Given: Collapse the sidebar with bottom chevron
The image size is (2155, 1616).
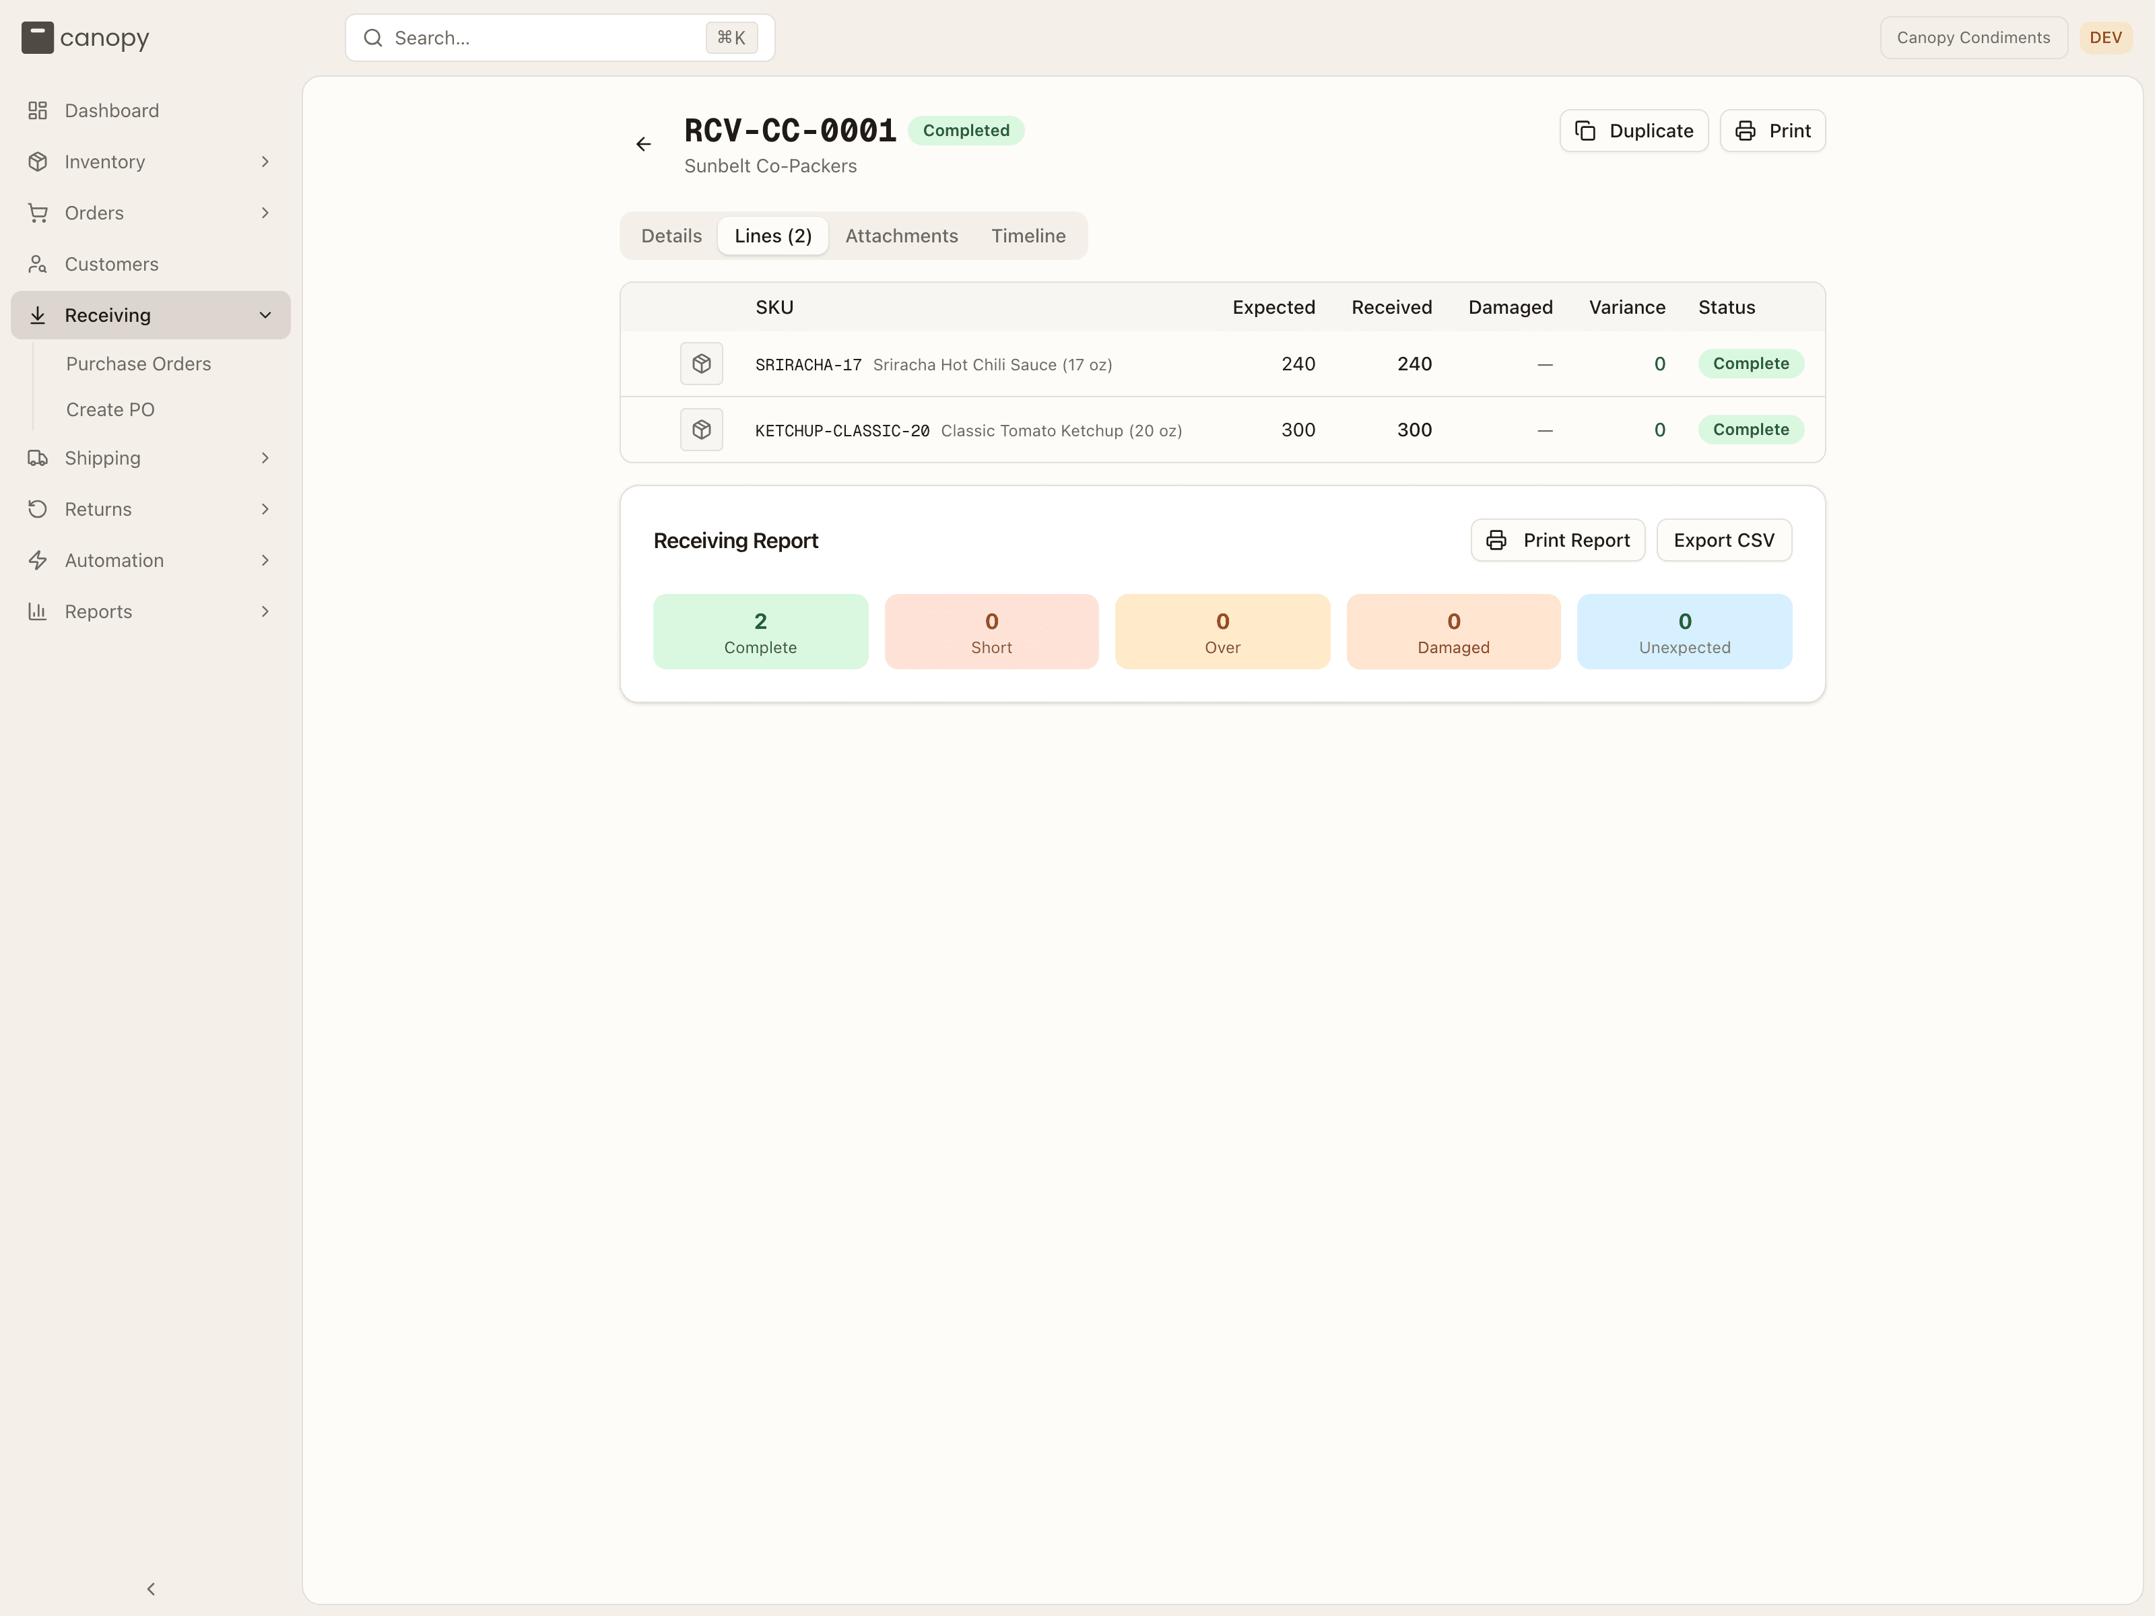Looking at the screenshot, I should click(151, 1588).
